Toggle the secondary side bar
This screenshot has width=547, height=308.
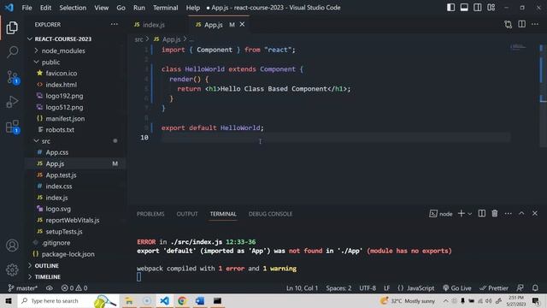click(x=477, y=8)
